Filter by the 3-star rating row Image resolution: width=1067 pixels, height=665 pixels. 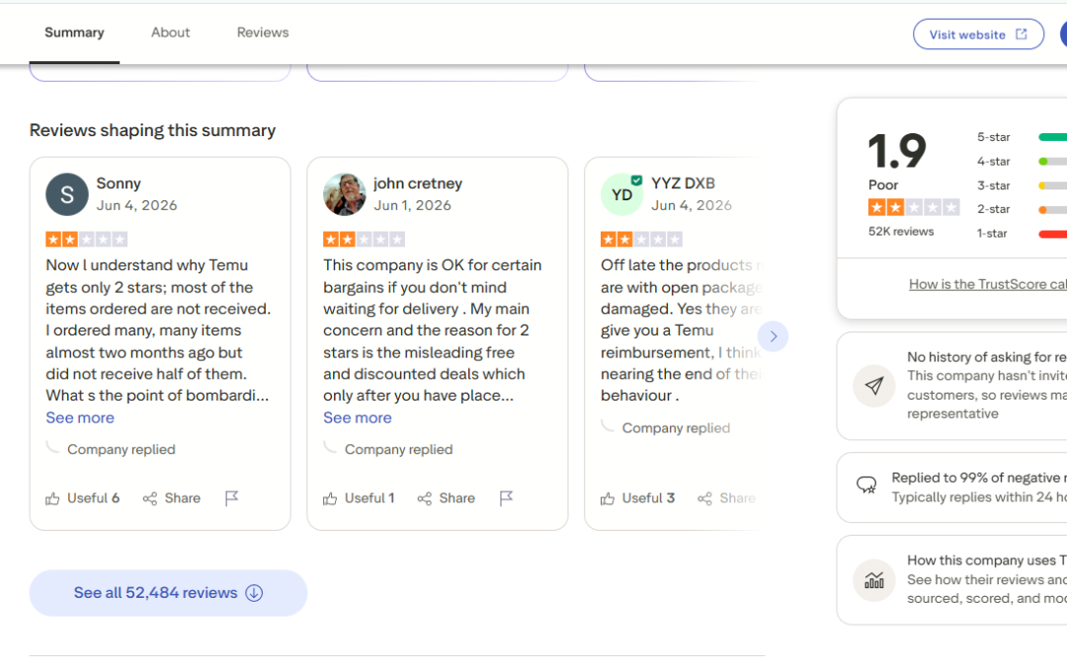tap(1022, 185)
